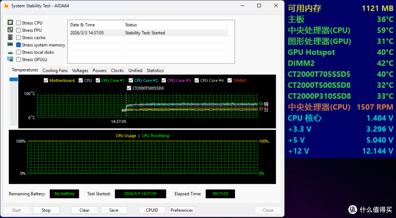The height and width of the screenshot is (218, 396).
Task: Enable the Stress CPU checkbox
Action: pos(18,23)
